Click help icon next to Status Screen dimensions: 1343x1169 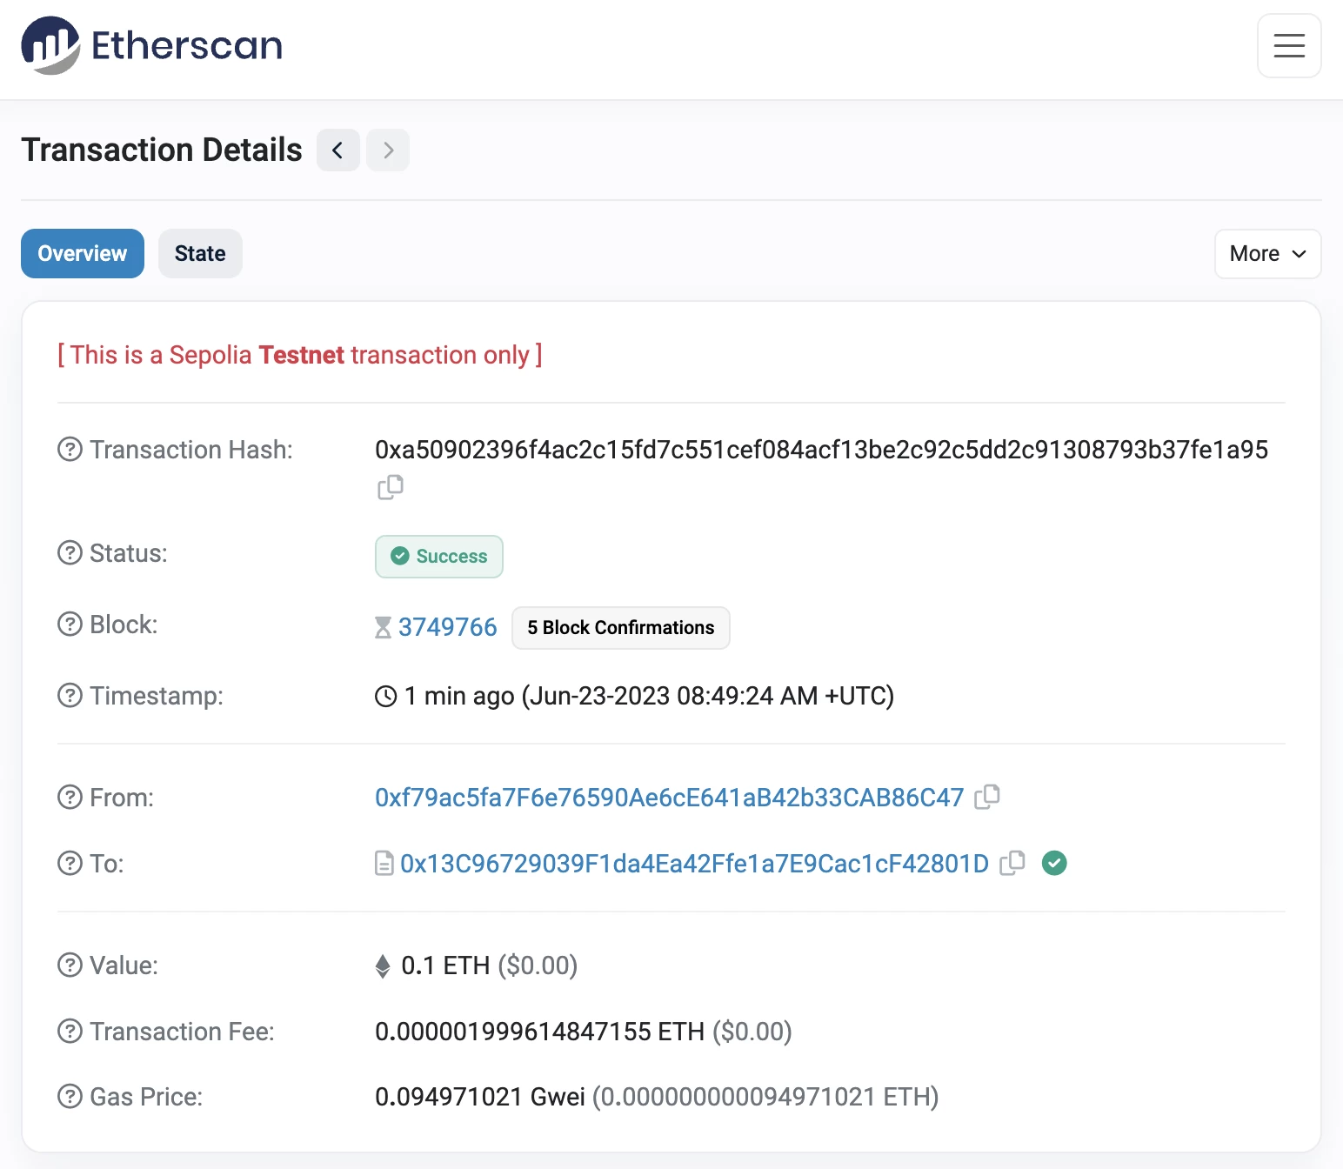tap(70, 553)
